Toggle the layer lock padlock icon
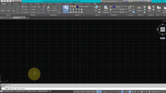166x93 pixels. [x=75, y=7]
